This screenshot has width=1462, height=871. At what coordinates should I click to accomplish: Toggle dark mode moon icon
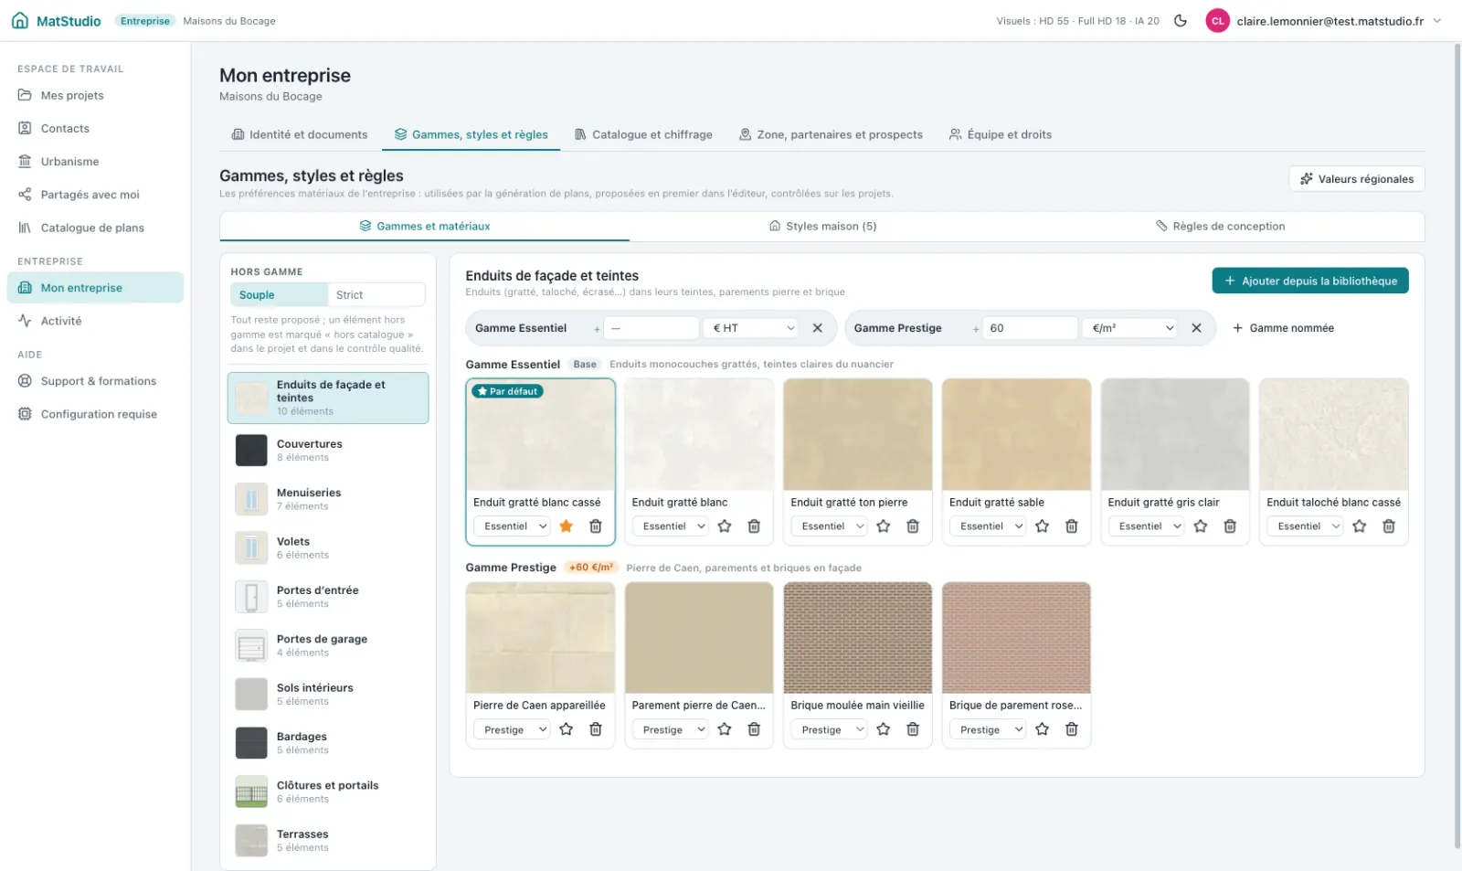(x=1181, y=21)
